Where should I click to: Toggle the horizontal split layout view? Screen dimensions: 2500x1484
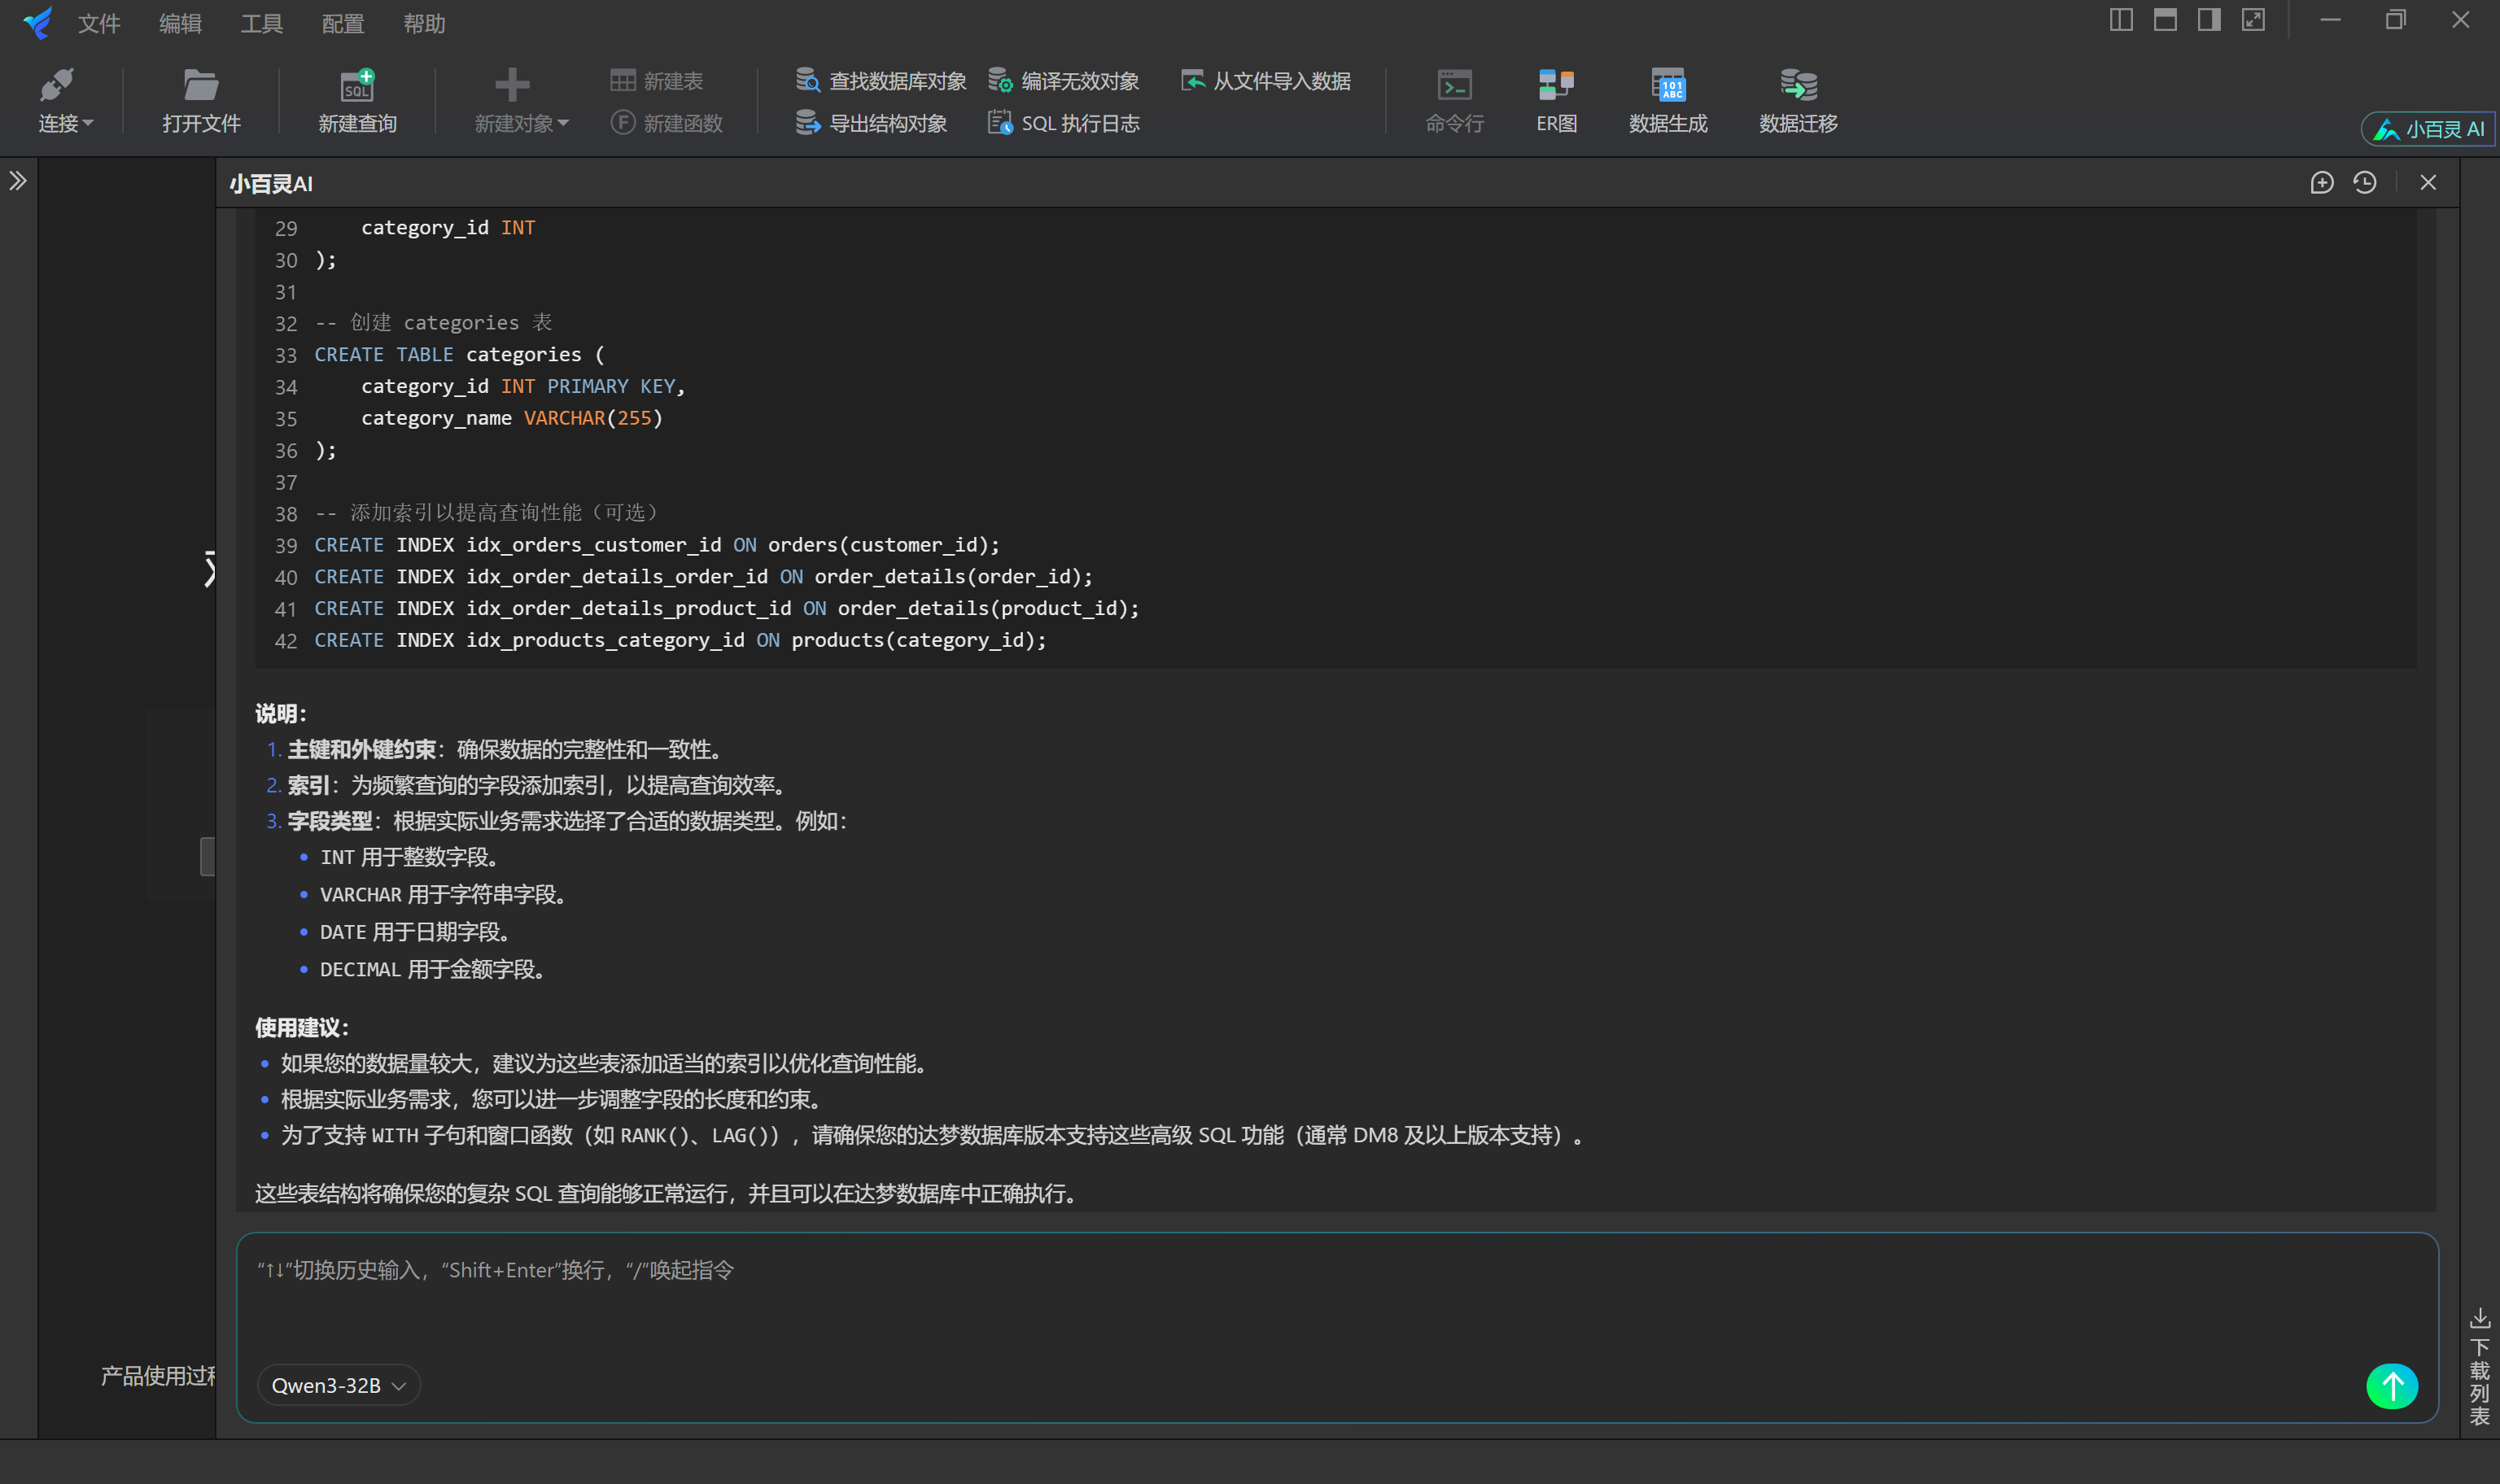pos(2166,19)
